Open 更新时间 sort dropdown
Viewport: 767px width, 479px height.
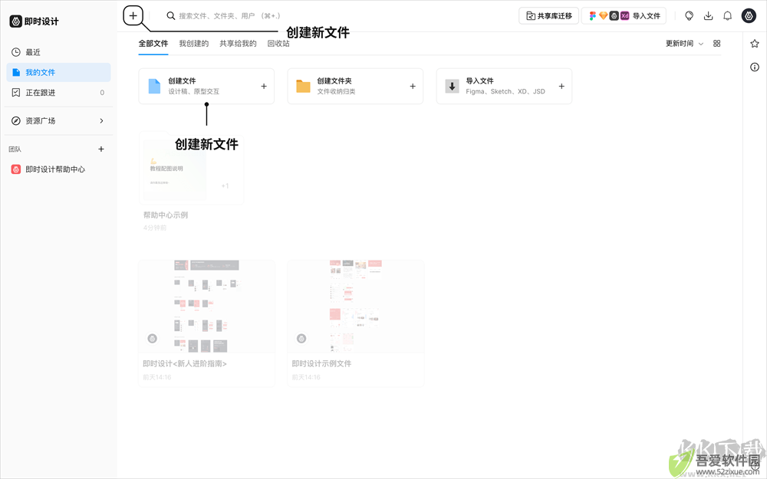684,44
